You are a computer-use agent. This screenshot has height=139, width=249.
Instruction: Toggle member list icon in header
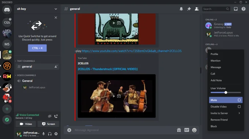click(197, 9)
